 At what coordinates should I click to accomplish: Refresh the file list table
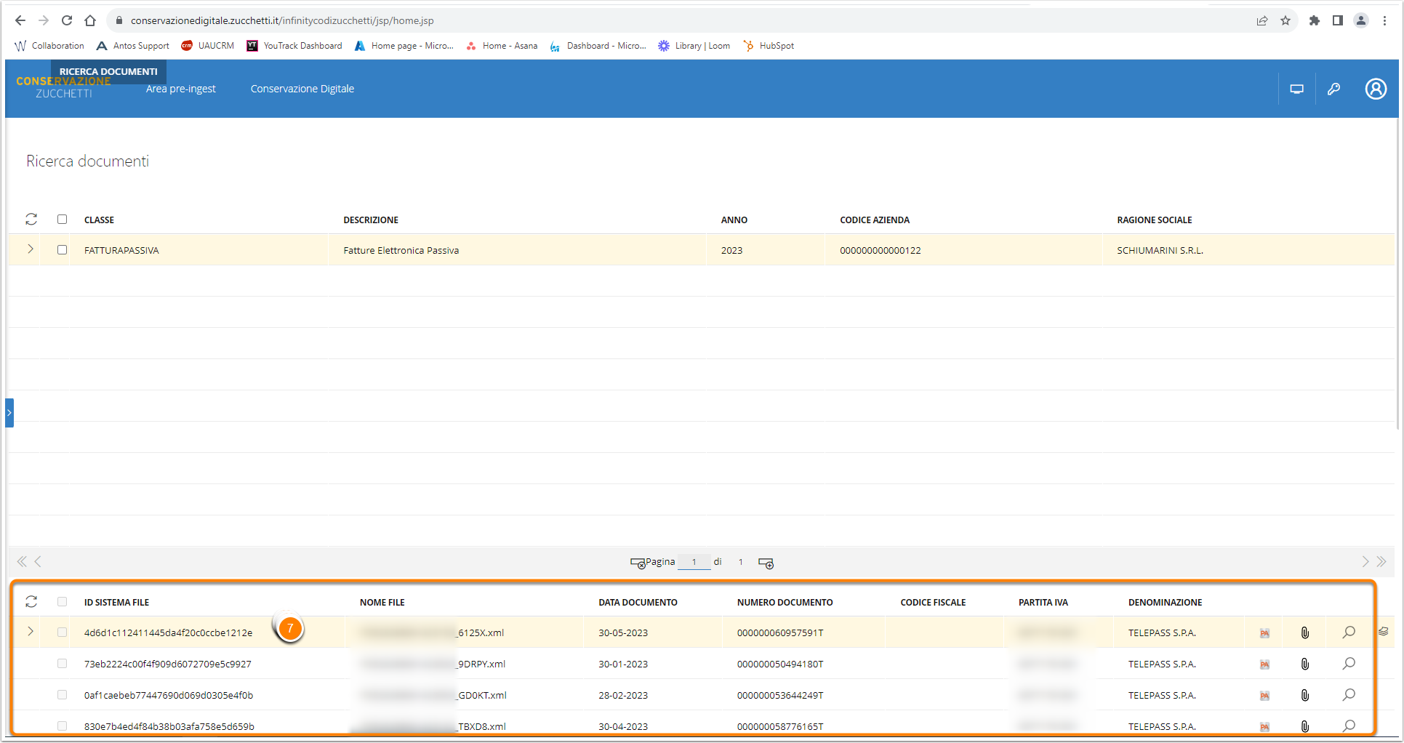click(31, 601)
